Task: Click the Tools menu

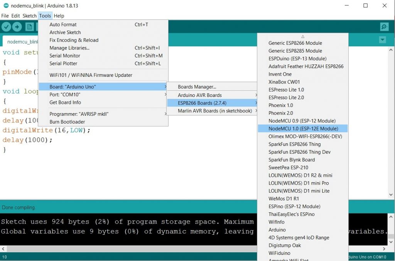Action: point(45,15)
